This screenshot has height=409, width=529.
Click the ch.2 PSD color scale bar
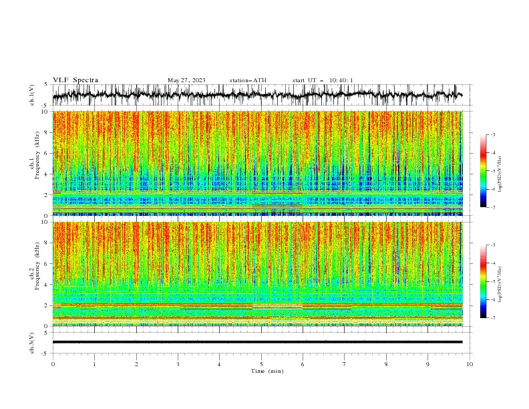(x=483, y=281)
